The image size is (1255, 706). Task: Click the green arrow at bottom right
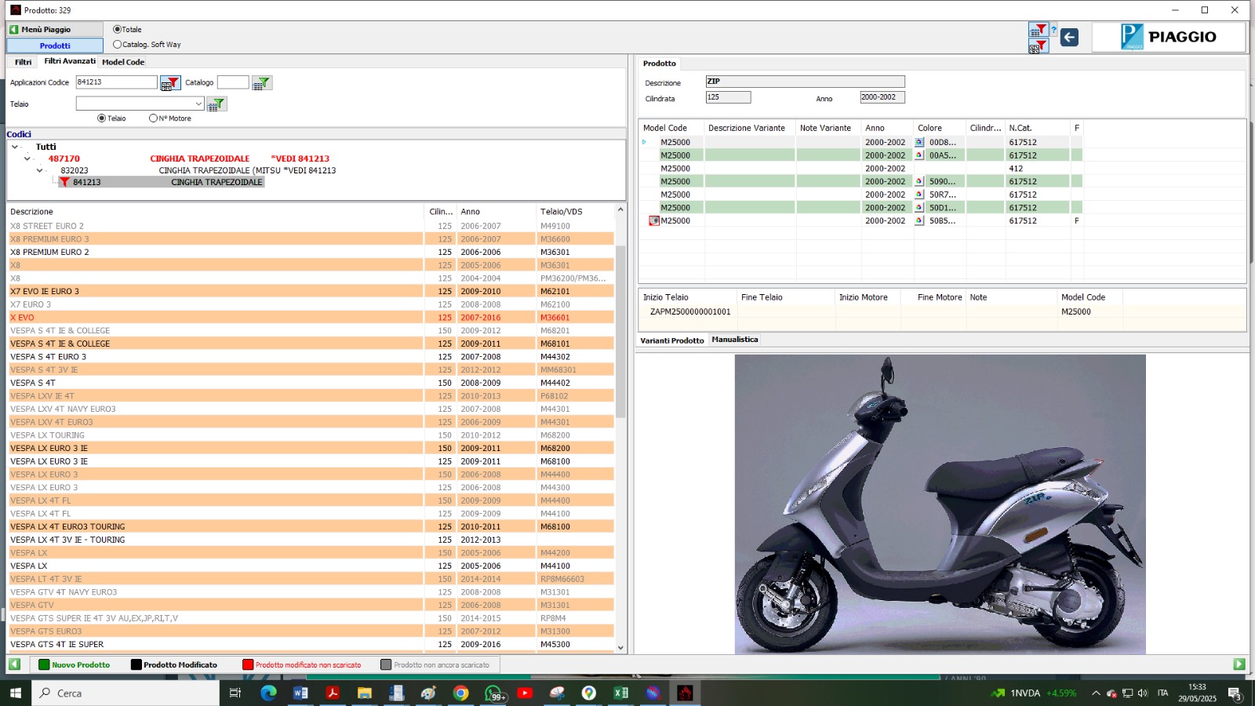coord(1239,664)
